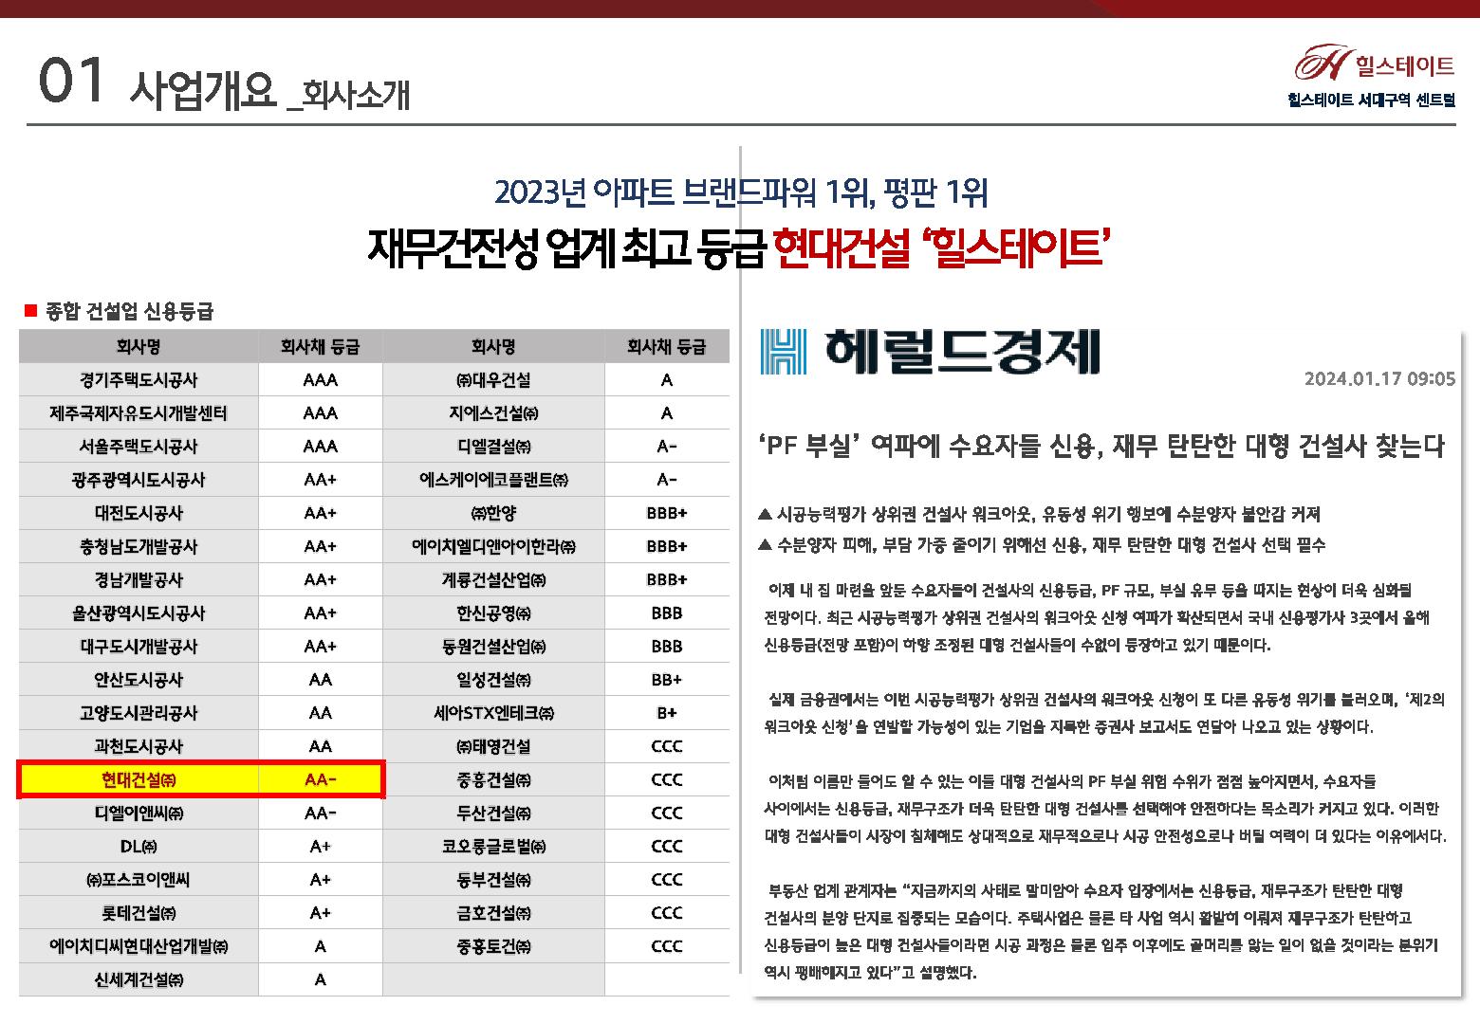Click the ㈜포스코이앤씨 cell

click(x=139, y=880)
